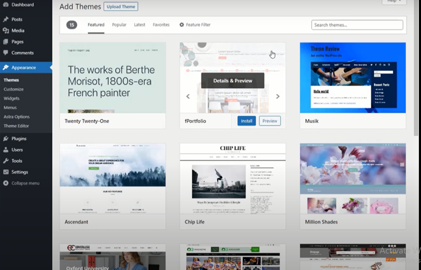421x270 pixels.
Task: Click the theme count badge 15
Action: (x=72, y=25)
